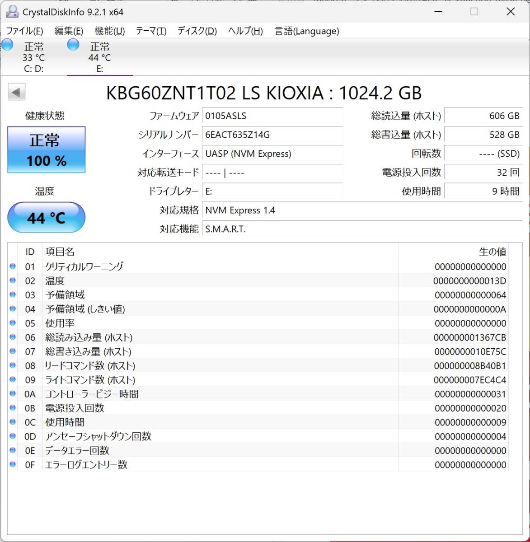Click the S.M.A.R.T. features field
This screenshot has height=542, width=530.
362,229
